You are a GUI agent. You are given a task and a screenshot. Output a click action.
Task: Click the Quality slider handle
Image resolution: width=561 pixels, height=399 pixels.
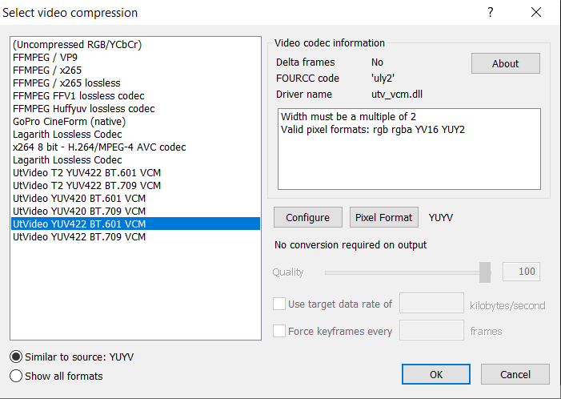tap(485, 272)
